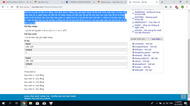The width and height of the screenshot is (190, 106).
Task: Open dangkhoa_pascal coder profile
Action: pos(147,53)
